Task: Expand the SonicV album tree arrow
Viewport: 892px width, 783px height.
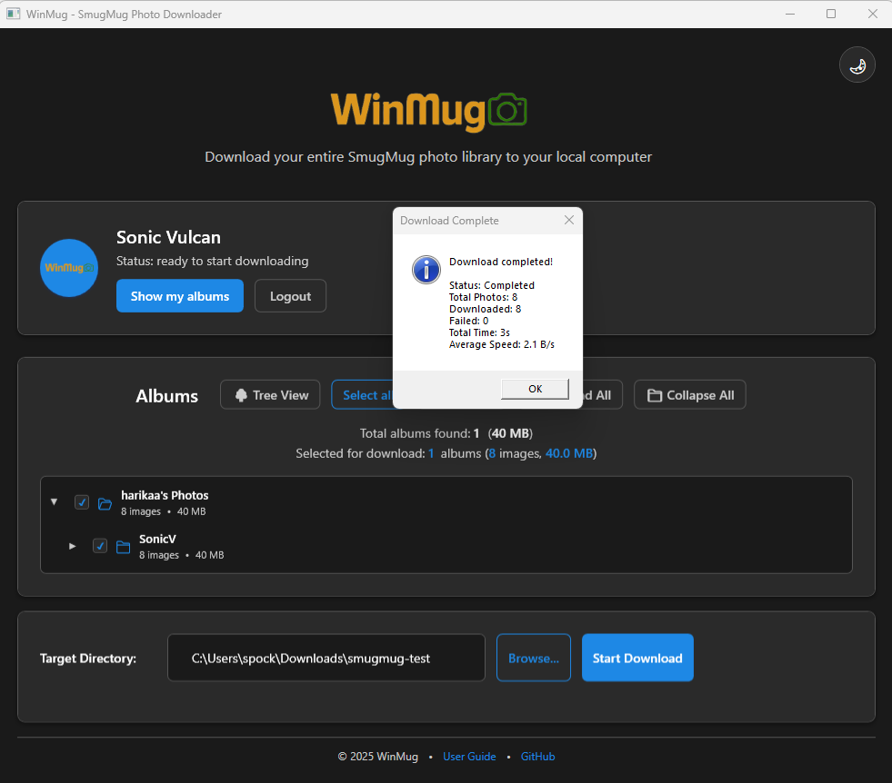Action: click(x=73, y=546)
